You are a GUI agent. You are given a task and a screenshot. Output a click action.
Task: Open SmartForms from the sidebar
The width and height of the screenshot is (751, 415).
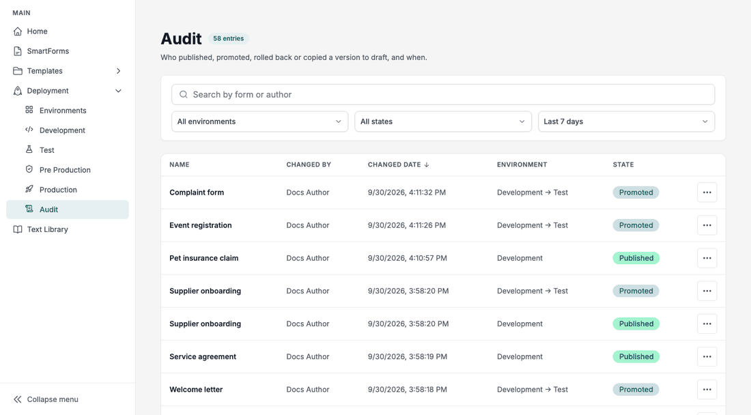click(68, 51)
